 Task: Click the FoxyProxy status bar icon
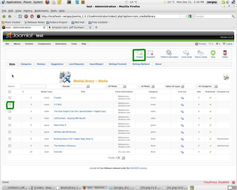tap(233, 182)
